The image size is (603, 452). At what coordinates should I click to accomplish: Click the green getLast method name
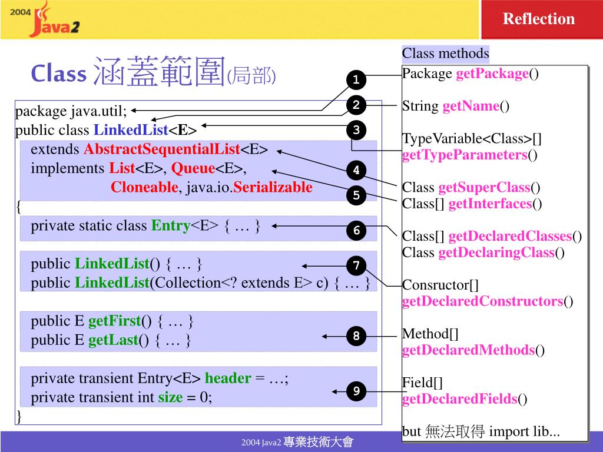(113, 340)
